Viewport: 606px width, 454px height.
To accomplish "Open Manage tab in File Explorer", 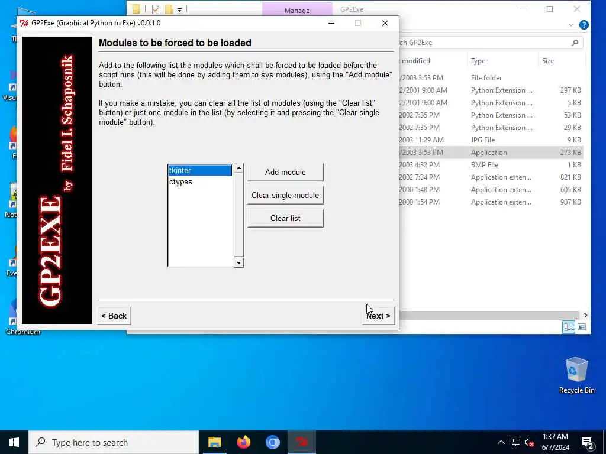I will [x=297, y=11].
